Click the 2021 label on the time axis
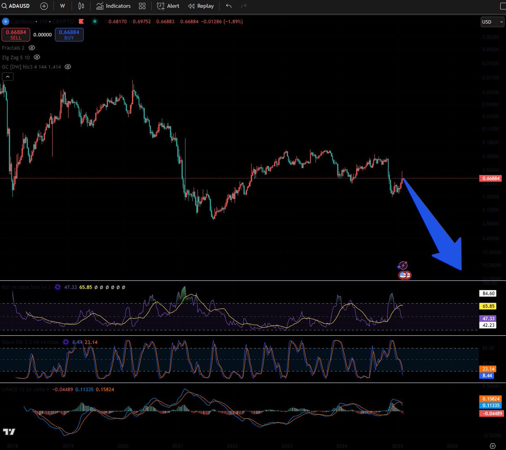The height and width of the screenshot is (450, 506). (x=178, y=446)
